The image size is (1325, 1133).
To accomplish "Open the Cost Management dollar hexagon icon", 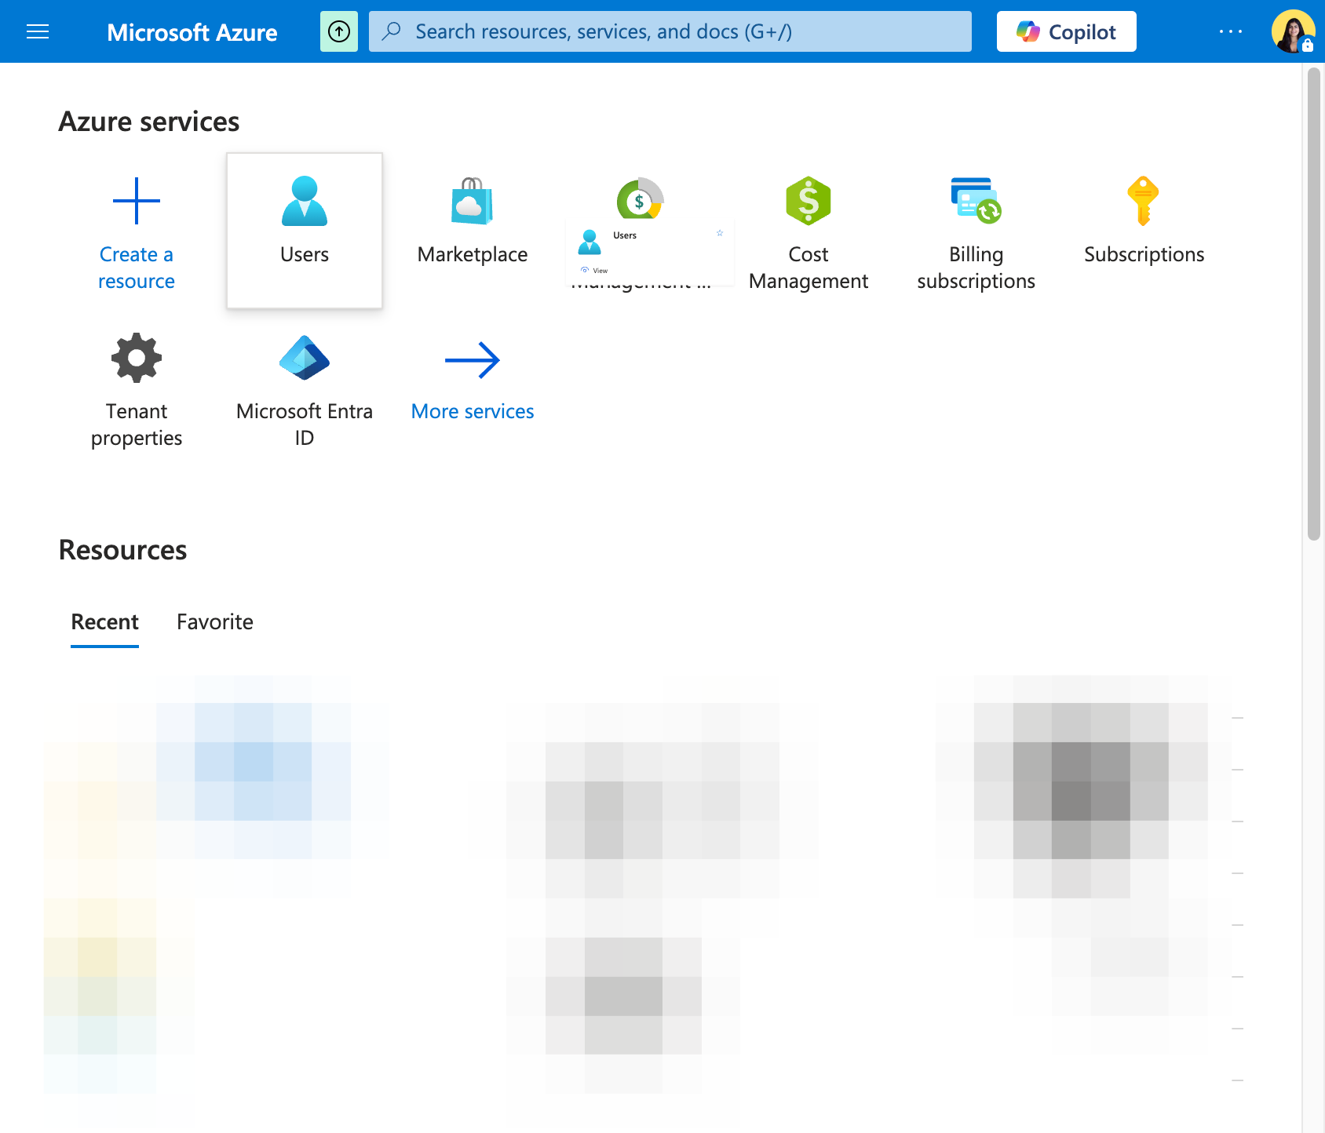I will [809, 201].
